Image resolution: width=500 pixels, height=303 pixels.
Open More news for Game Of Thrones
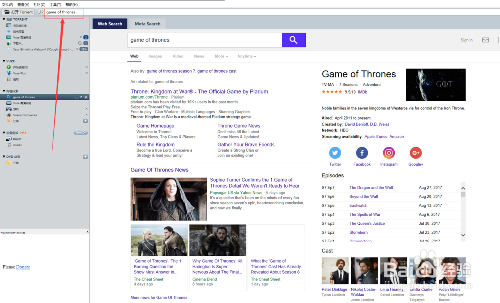click(x=159, y=298)
